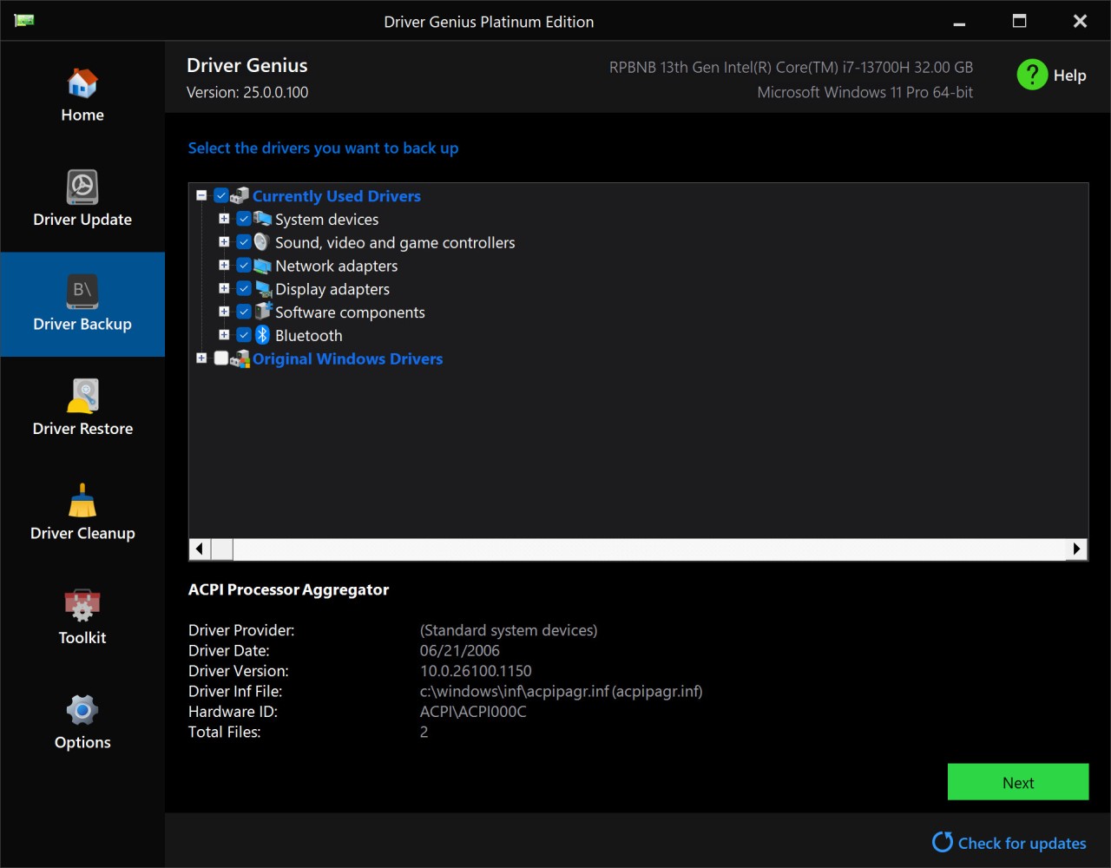Select the Driver Restore sidebar icon
This screenshot has height=868, width=1111.
point(82,397)
